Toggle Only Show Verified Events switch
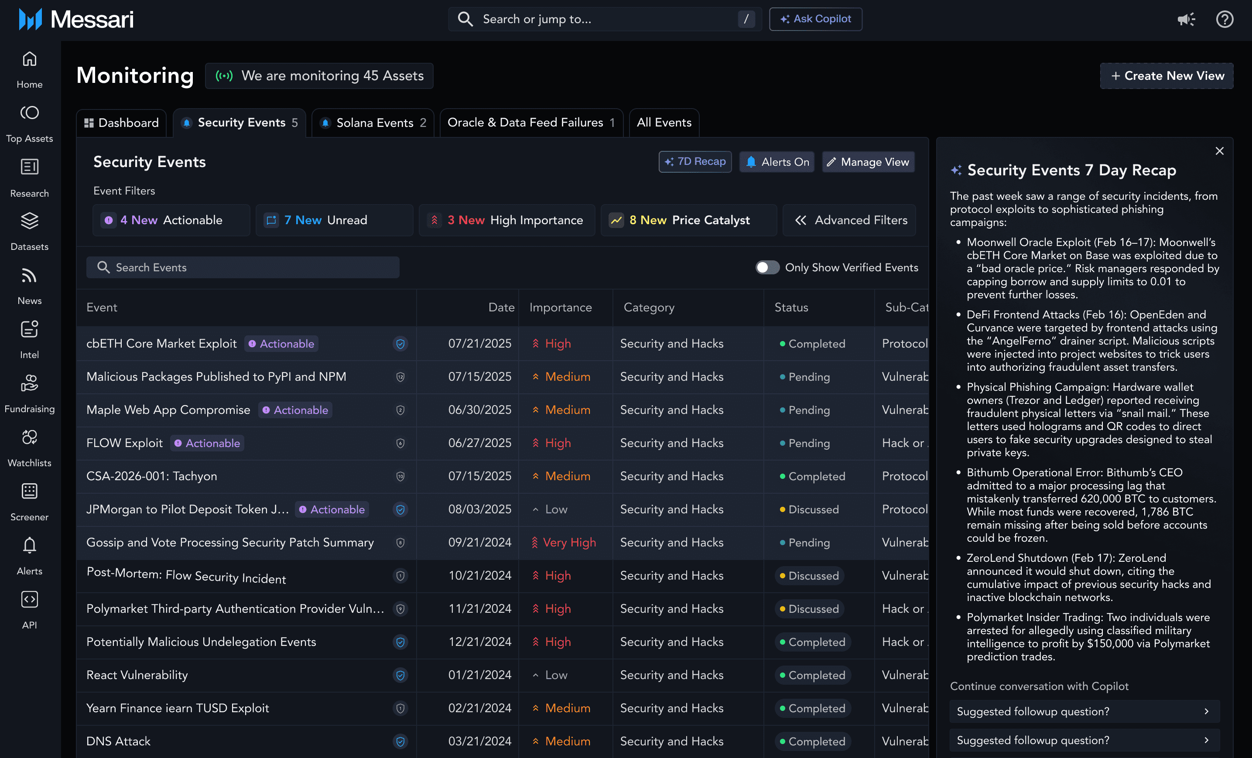Image resolution: width=1252 pixels, height=758 pixels. 767,267
